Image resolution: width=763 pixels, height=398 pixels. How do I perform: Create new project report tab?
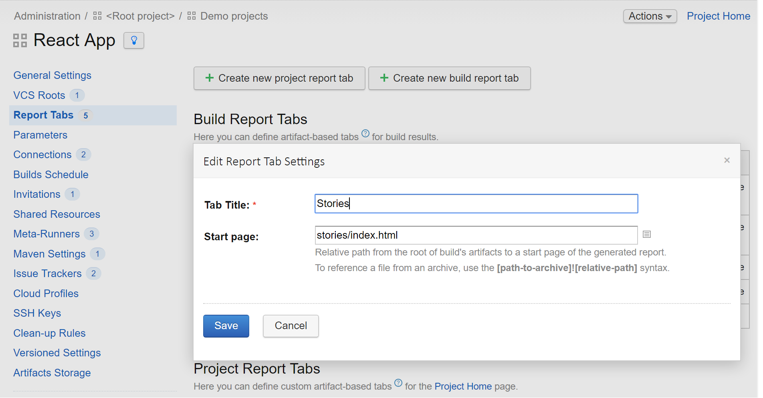279,78
